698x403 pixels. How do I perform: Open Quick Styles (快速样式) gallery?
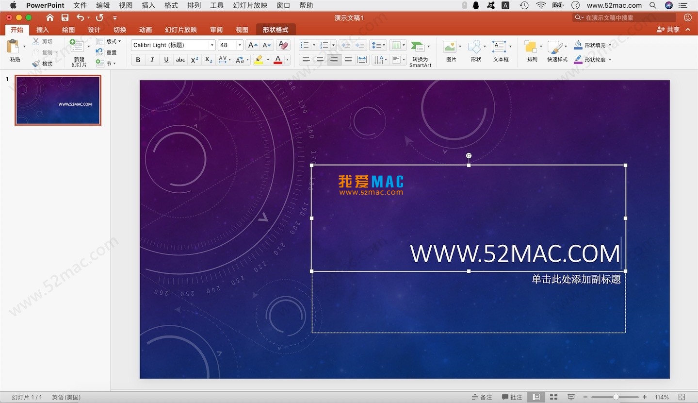[555, 47]
